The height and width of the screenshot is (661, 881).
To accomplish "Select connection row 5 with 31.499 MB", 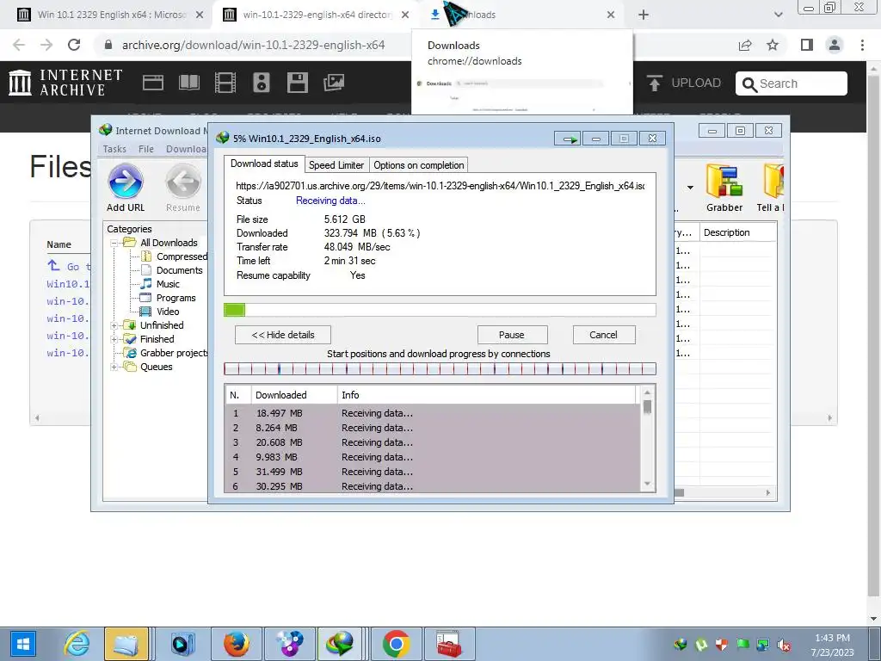I will [432, 472].
